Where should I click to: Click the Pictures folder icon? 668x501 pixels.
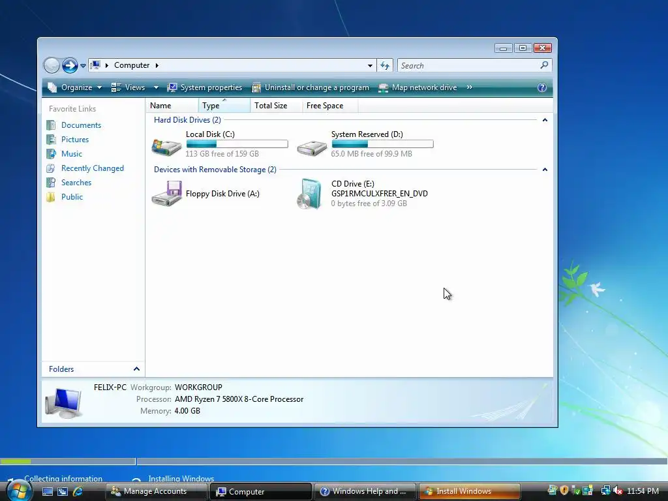[51, 140]
